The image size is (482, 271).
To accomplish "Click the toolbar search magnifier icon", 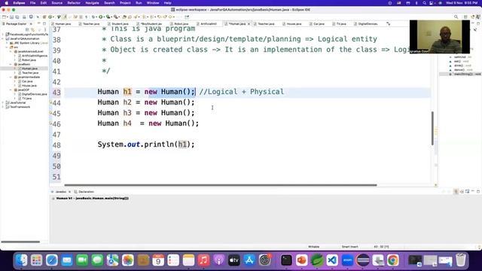I will coord(456,17).
